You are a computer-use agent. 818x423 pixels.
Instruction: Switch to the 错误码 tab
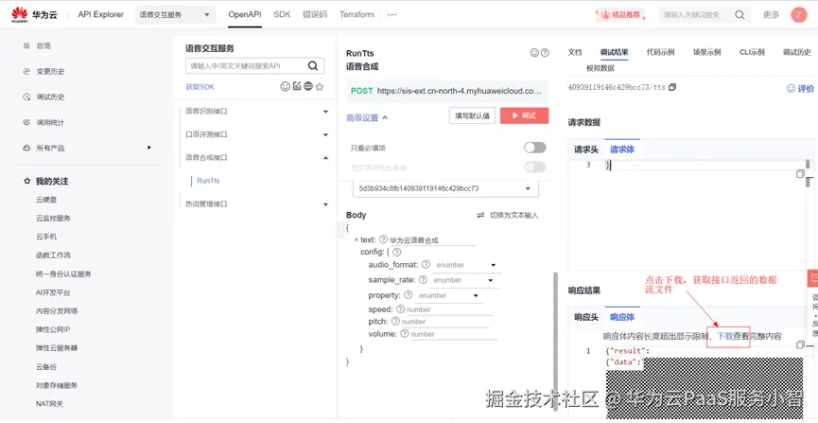click(x=315, y=14)
